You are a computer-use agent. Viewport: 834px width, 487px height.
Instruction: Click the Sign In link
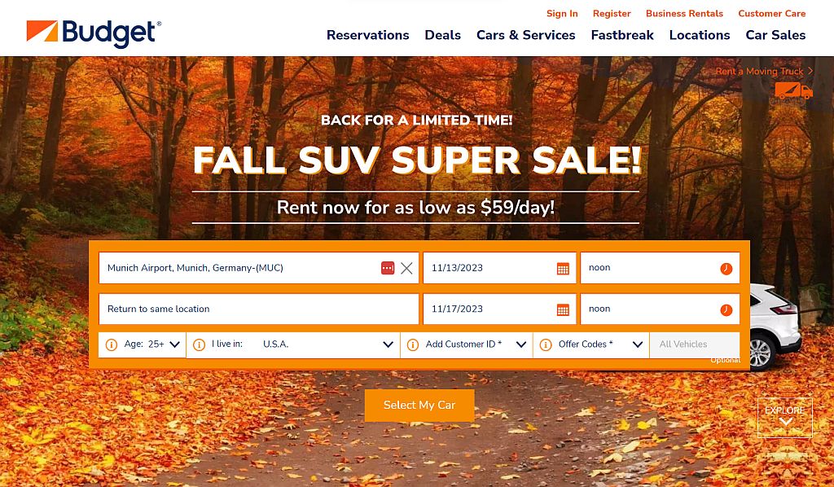562,14
